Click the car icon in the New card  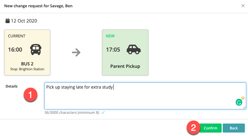tap(134, 49)
